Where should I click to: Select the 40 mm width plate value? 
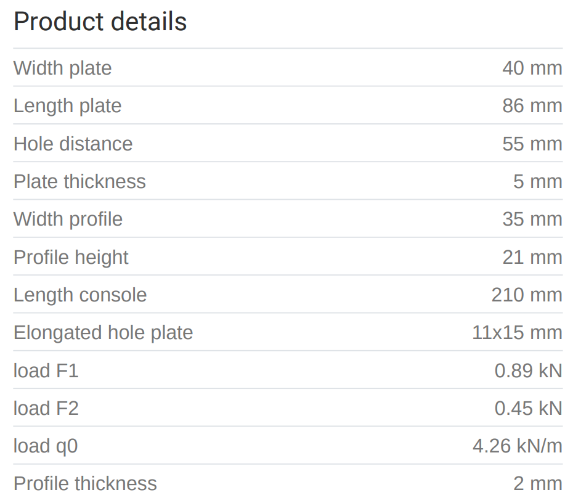(532, 68)
